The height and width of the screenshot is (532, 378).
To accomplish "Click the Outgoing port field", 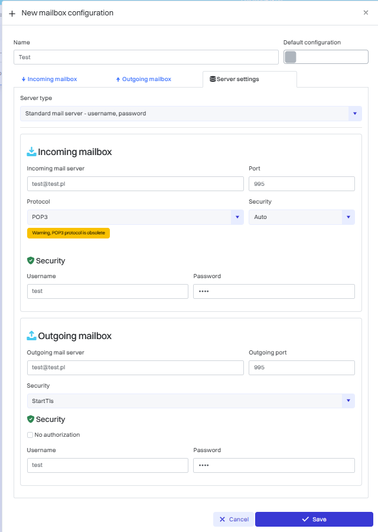I will coord(302,367).
